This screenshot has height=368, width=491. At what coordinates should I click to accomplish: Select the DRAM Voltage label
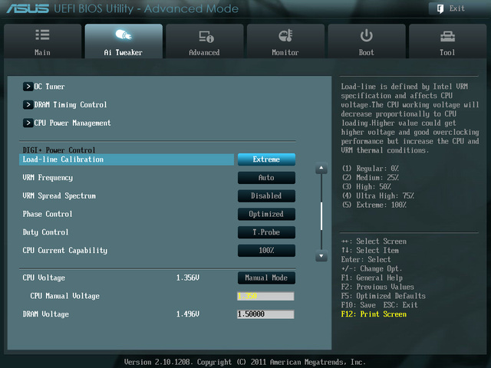click(x=46, y=314)
